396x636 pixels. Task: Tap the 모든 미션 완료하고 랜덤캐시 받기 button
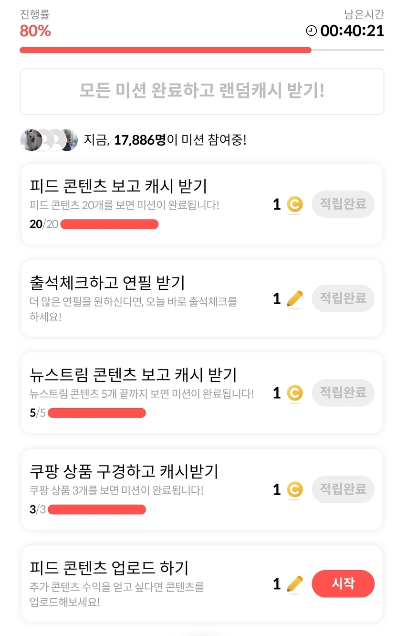(x=202, y=91)
